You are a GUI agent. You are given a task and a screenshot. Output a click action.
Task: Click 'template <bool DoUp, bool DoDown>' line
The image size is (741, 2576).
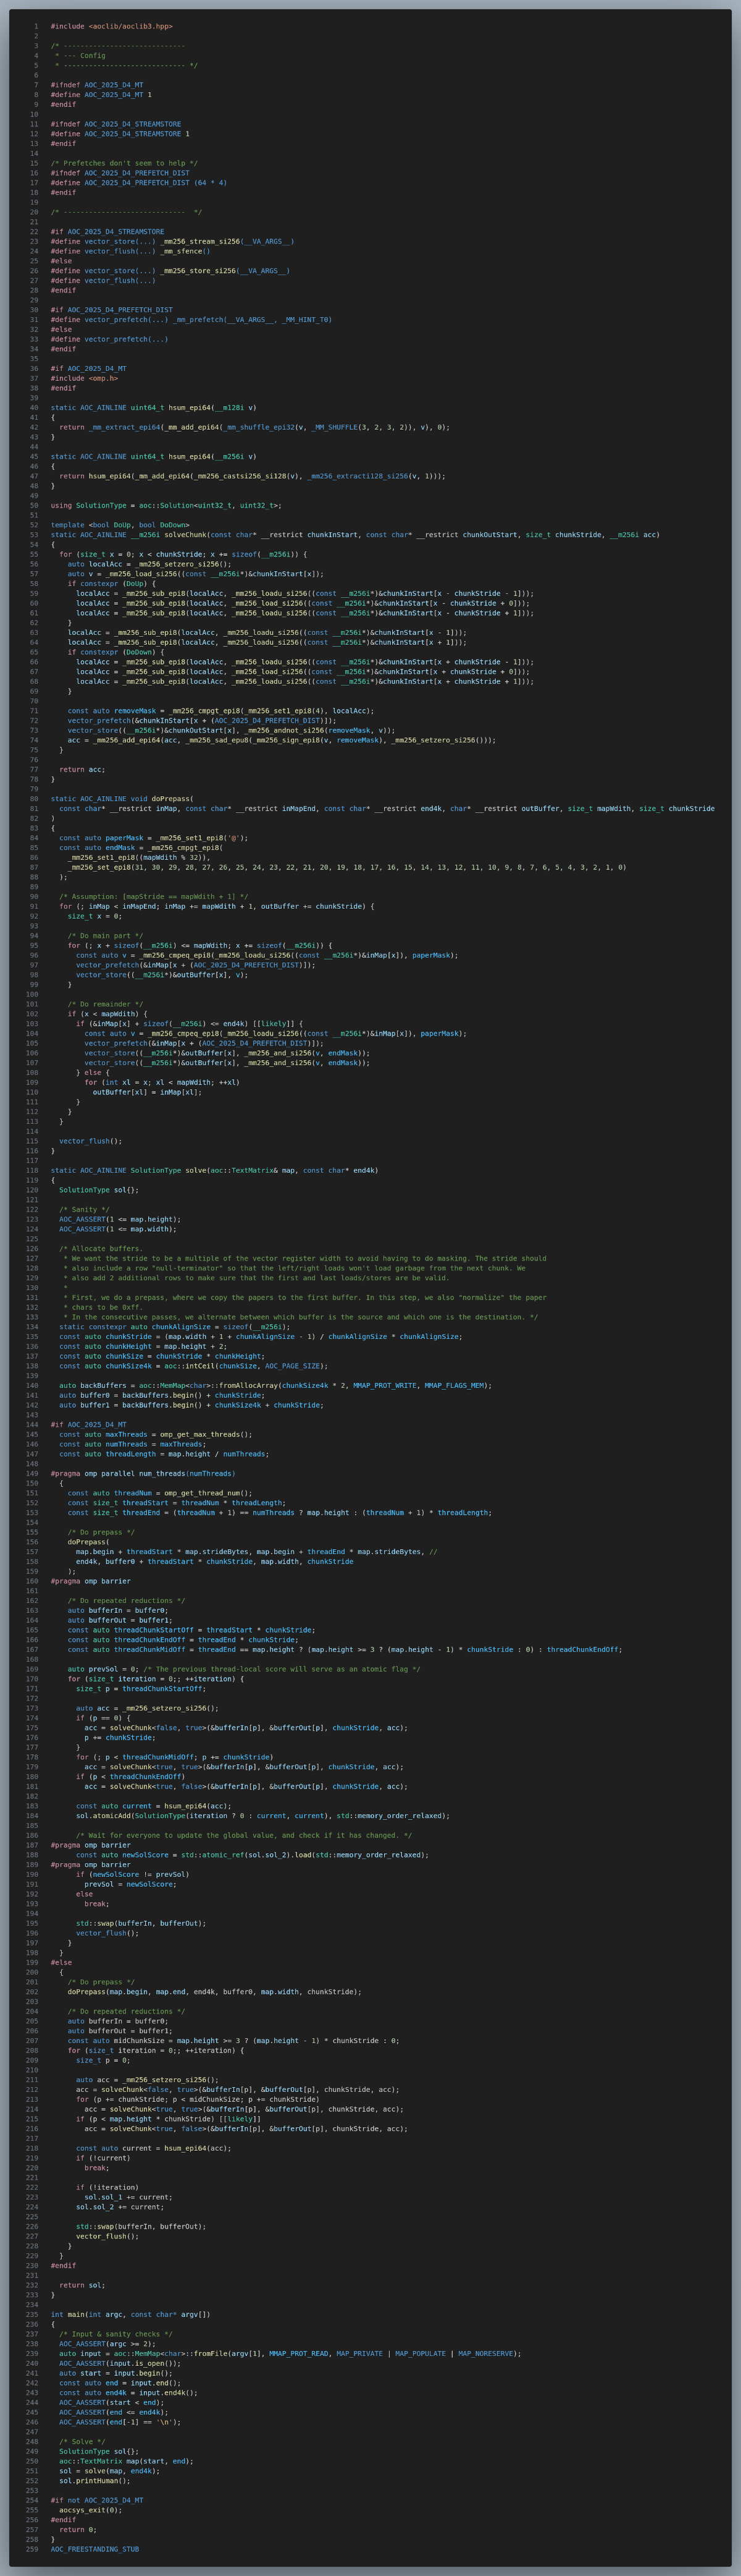(120, 525)
